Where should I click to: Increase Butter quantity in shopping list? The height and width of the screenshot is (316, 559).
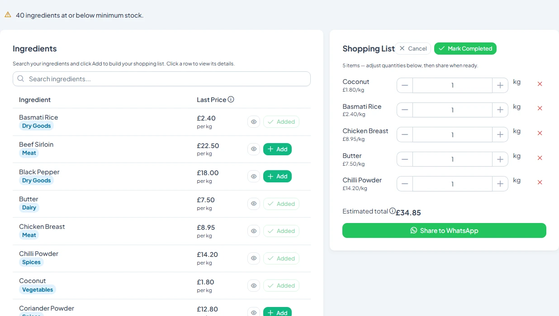500,159
